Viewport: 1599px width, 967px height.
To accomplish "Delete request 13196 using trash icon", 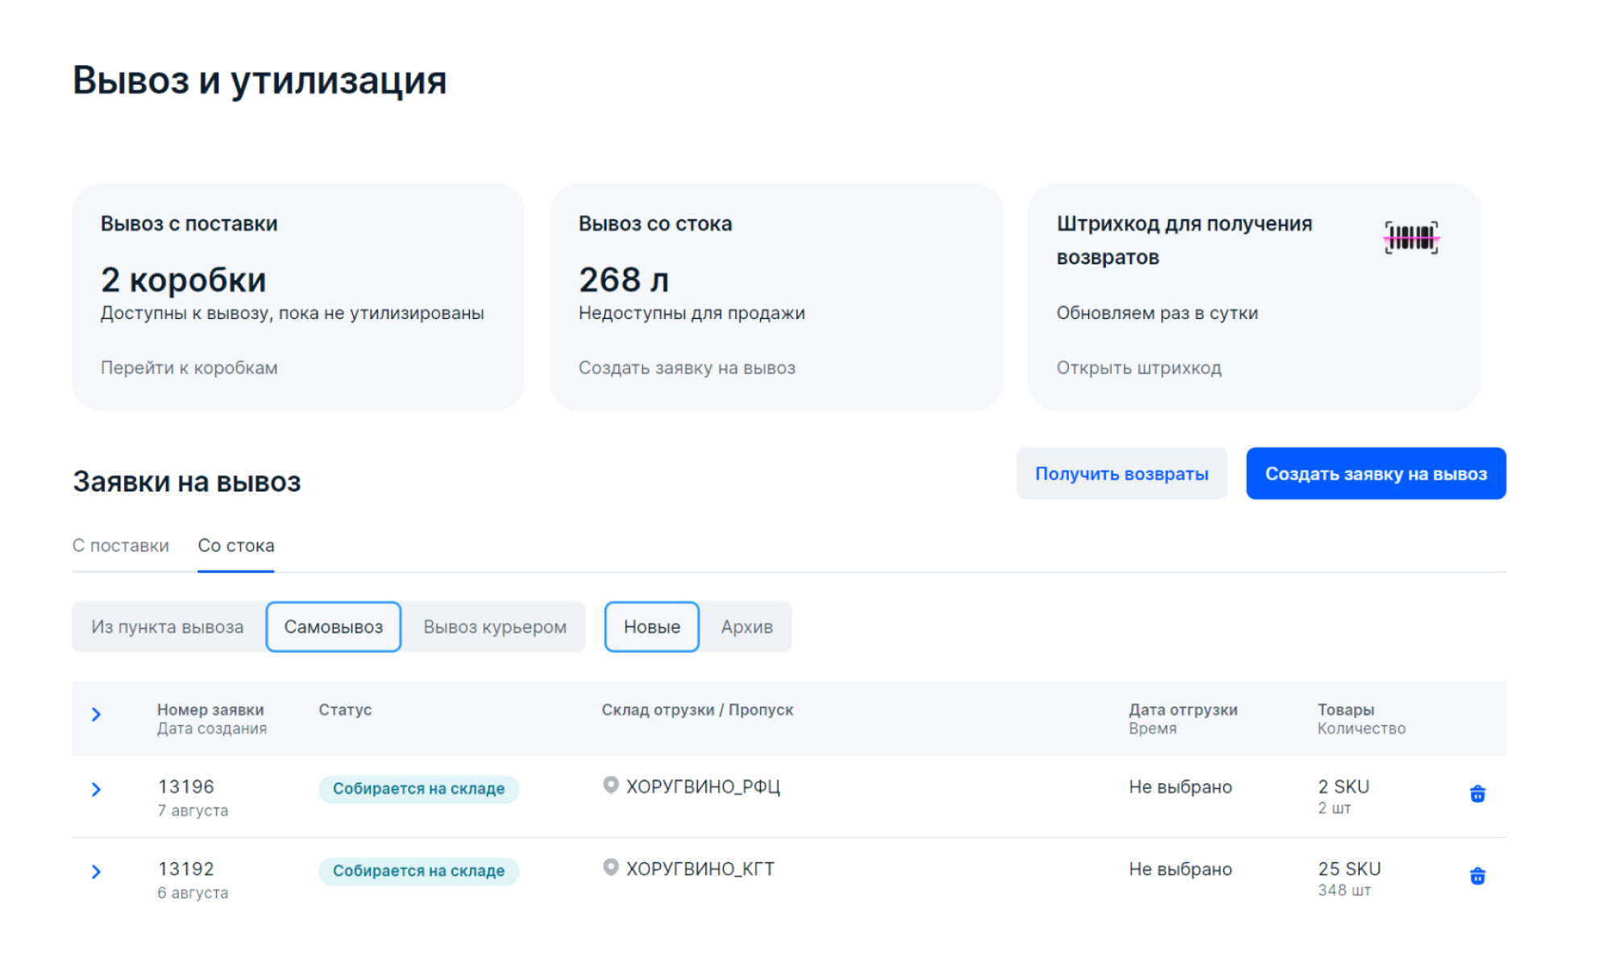I will point(1477,794).
